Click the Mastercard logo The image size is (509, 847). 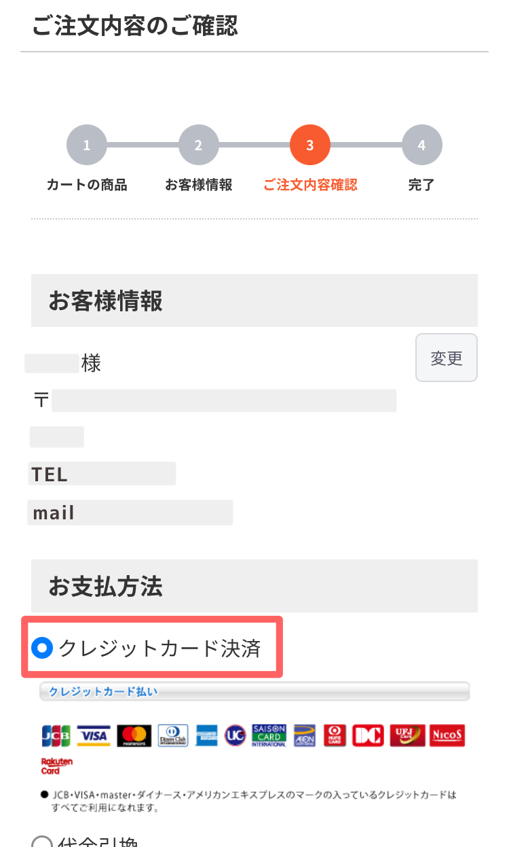(x=134, y=735)
